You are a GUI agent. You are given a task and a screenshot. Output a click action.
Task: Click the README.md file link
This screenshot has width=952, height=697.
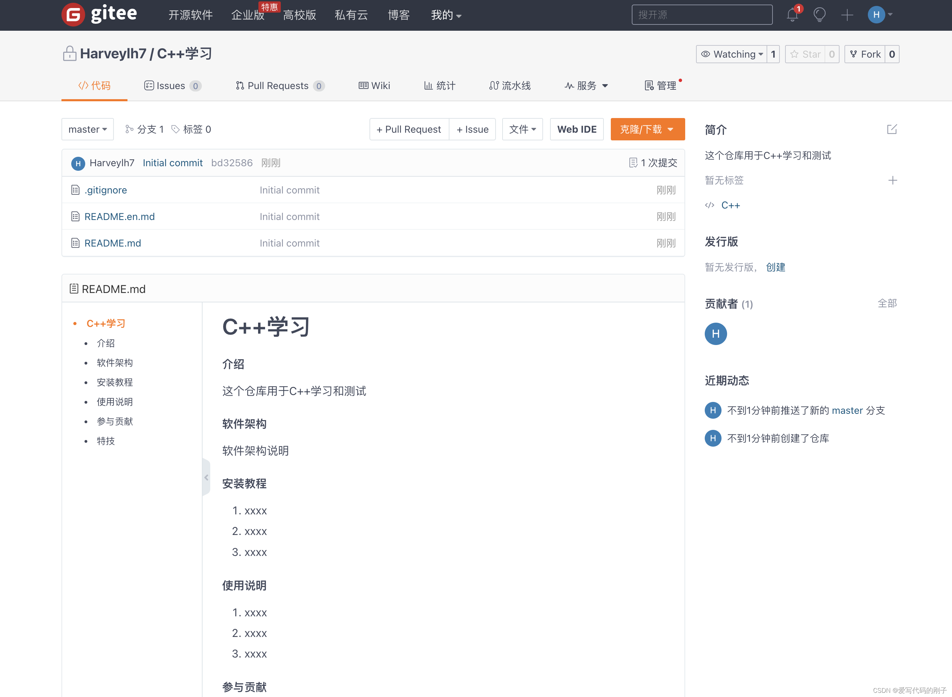click(112, 242)
